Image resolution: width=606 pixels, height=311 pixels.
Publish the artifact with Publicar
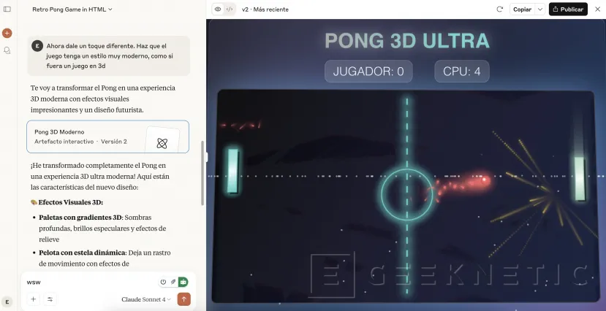(568, 9)
